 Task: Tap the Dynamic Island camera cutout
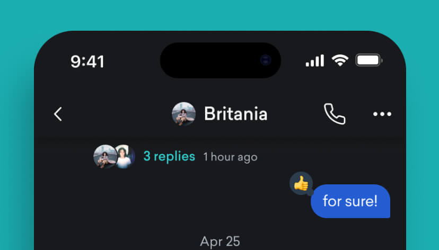pos(221,60)
